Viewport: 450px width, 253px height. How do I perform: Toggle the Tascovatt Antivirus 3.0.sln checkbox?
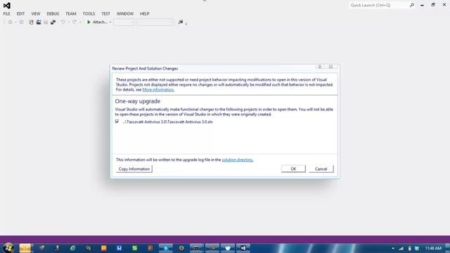[x=117, y=122]
